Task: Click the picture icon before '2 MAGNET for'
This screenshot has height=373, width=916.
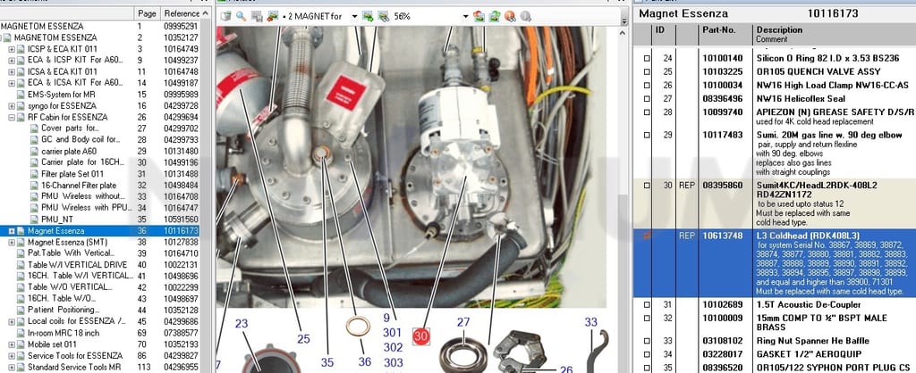Action: pyautogui.click(x=272, y=16)
